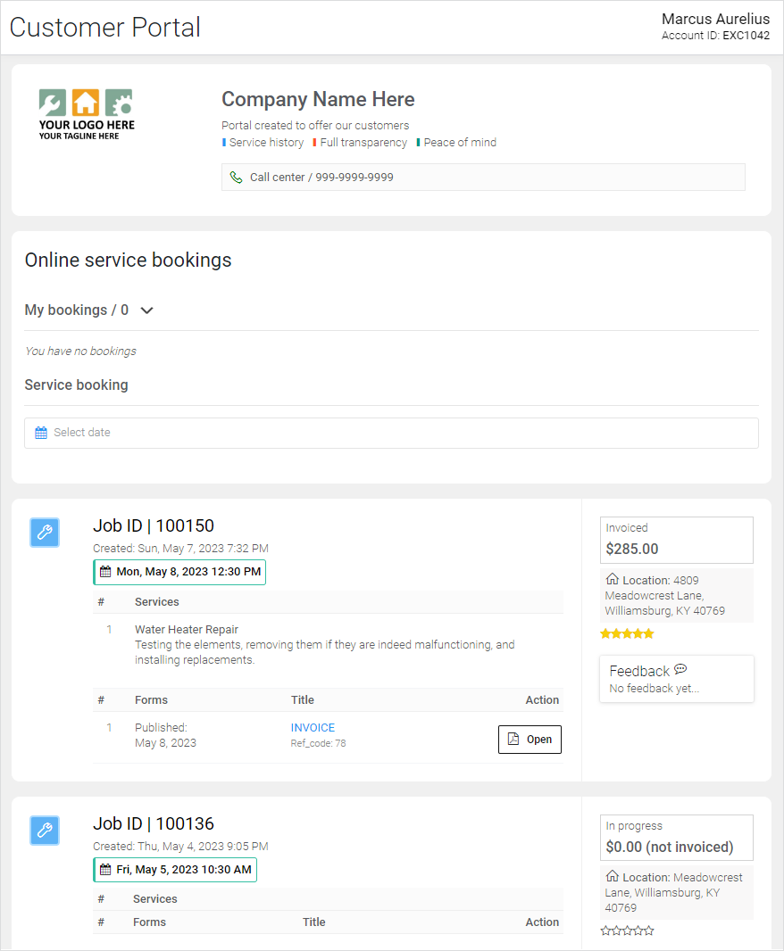Open the Feedback card for Job 100150
Screen dimensions: 784x951
point(677,679)
